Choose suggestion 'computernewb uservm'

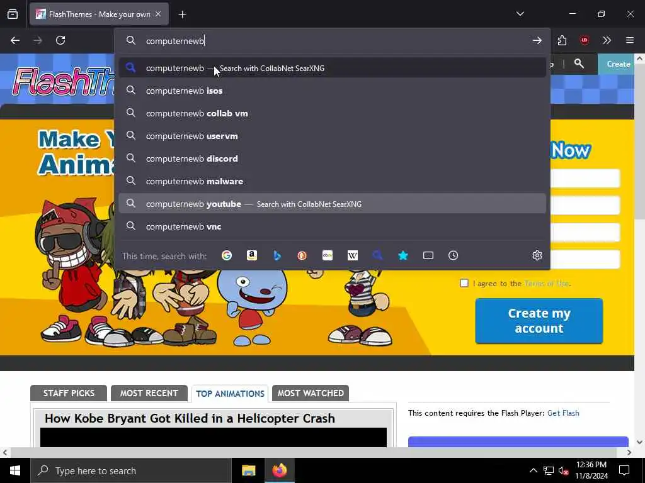[x=333, y=136]
